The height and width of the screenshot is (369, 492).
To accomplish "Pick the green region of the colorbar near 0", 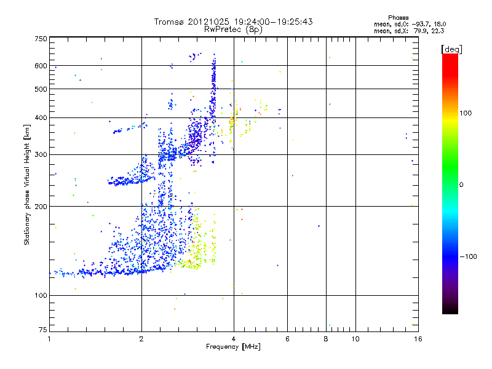I will [x=450, y=176].
